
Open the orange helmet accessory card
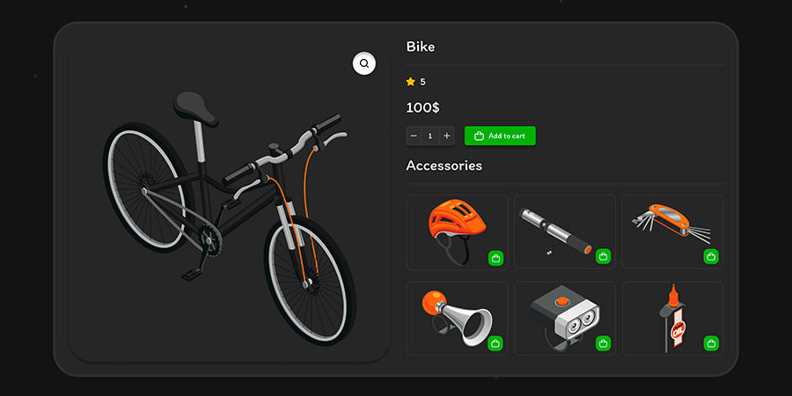[x=457, y=232]
